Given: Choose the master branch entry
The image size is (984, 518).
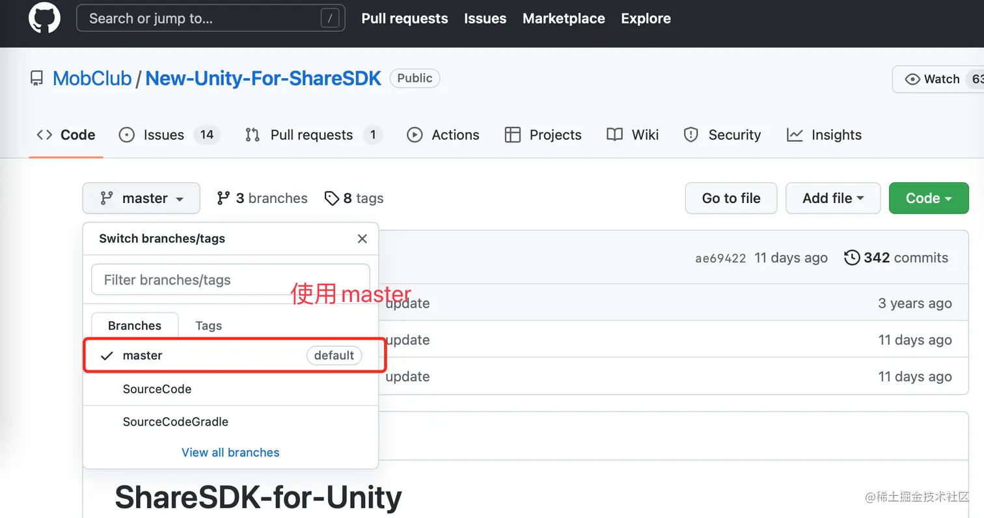Looking at the screenshot, I should click(x=230, y=355).
